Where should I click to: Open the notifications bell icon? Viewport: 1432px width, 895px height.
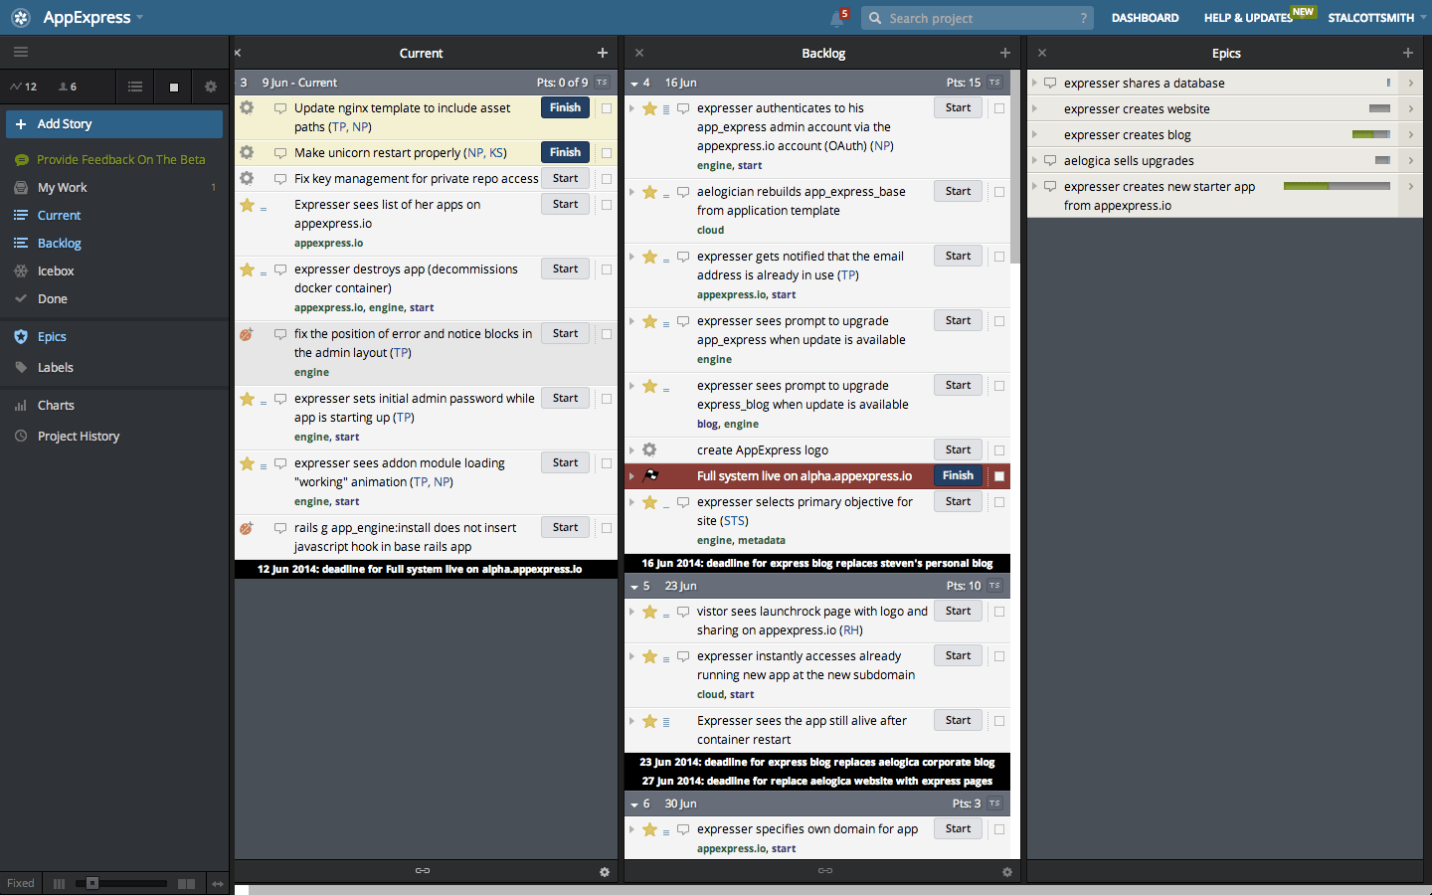[837, 18]
